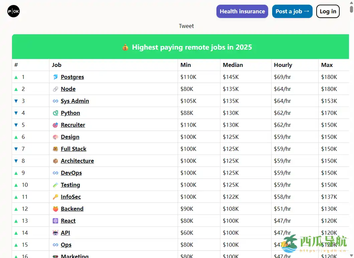This screenshot has height=258, width=354.
Task: Click the infinity icon beside DevOps
Action: click(55, 173)
